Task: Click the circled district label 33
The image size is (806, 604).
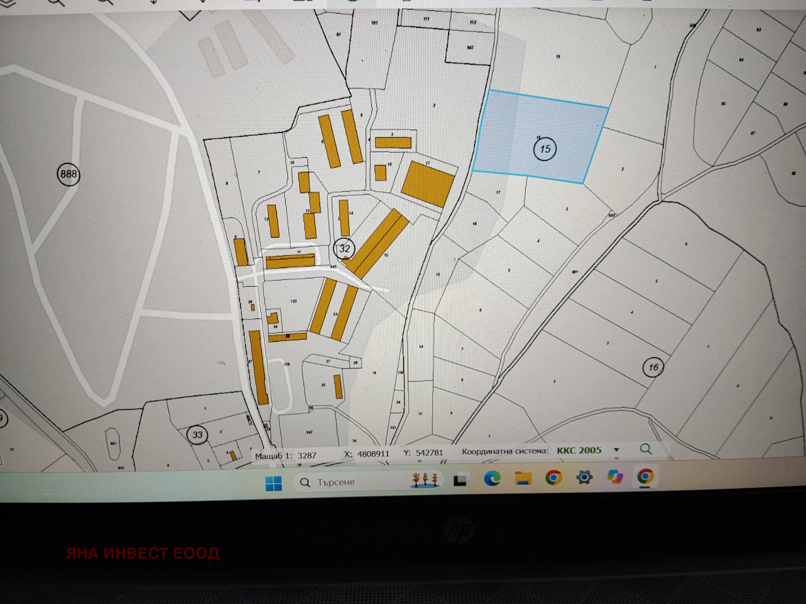Action: coord(197,435)
